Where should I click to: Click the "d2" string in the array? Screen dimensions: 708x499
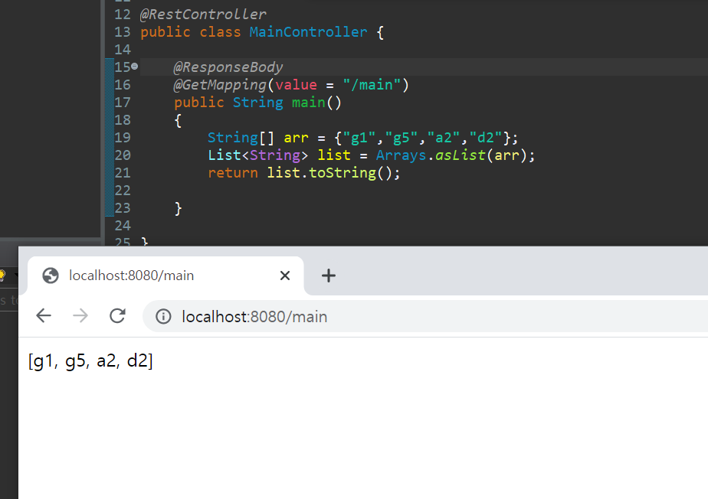pos(486,138)
